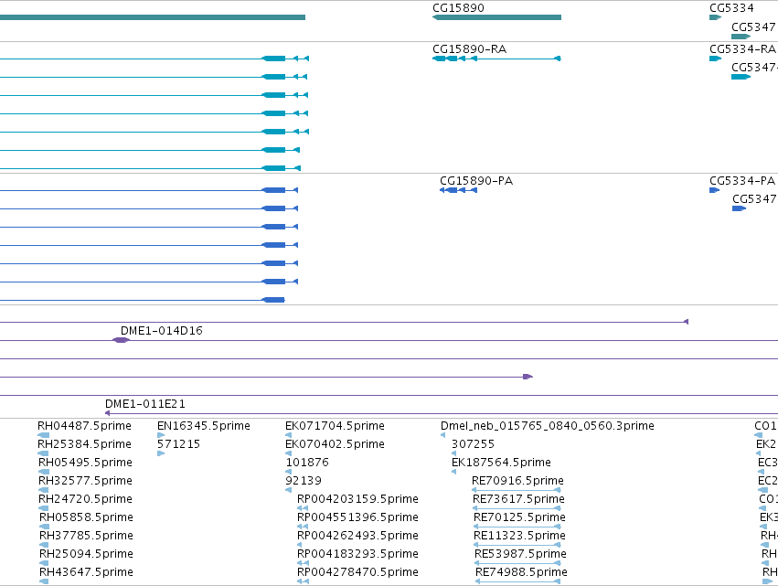Image resolution: width=778 pixels, height=586 pixels.
Task: Select the CG15890-RA transcript glyph
Action: 496,59
